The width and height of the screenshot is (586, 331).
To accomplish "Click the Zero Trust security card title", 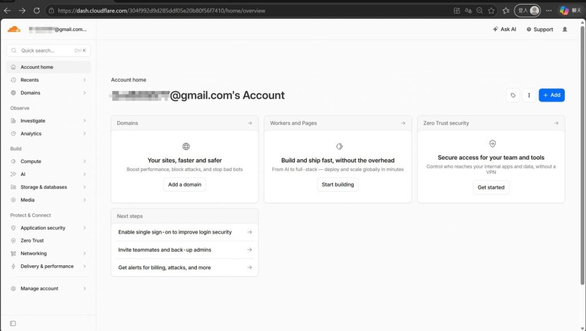I will 446,123.
